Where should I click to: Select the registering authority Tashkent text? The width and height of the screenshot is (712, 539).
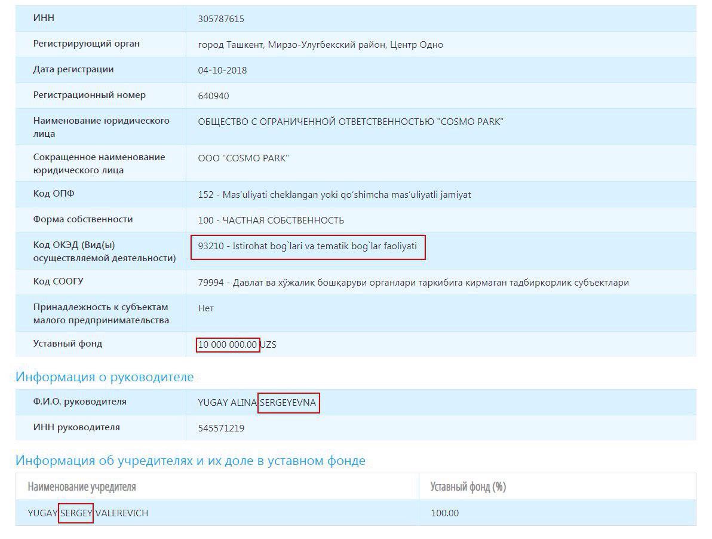click(320, 45)
